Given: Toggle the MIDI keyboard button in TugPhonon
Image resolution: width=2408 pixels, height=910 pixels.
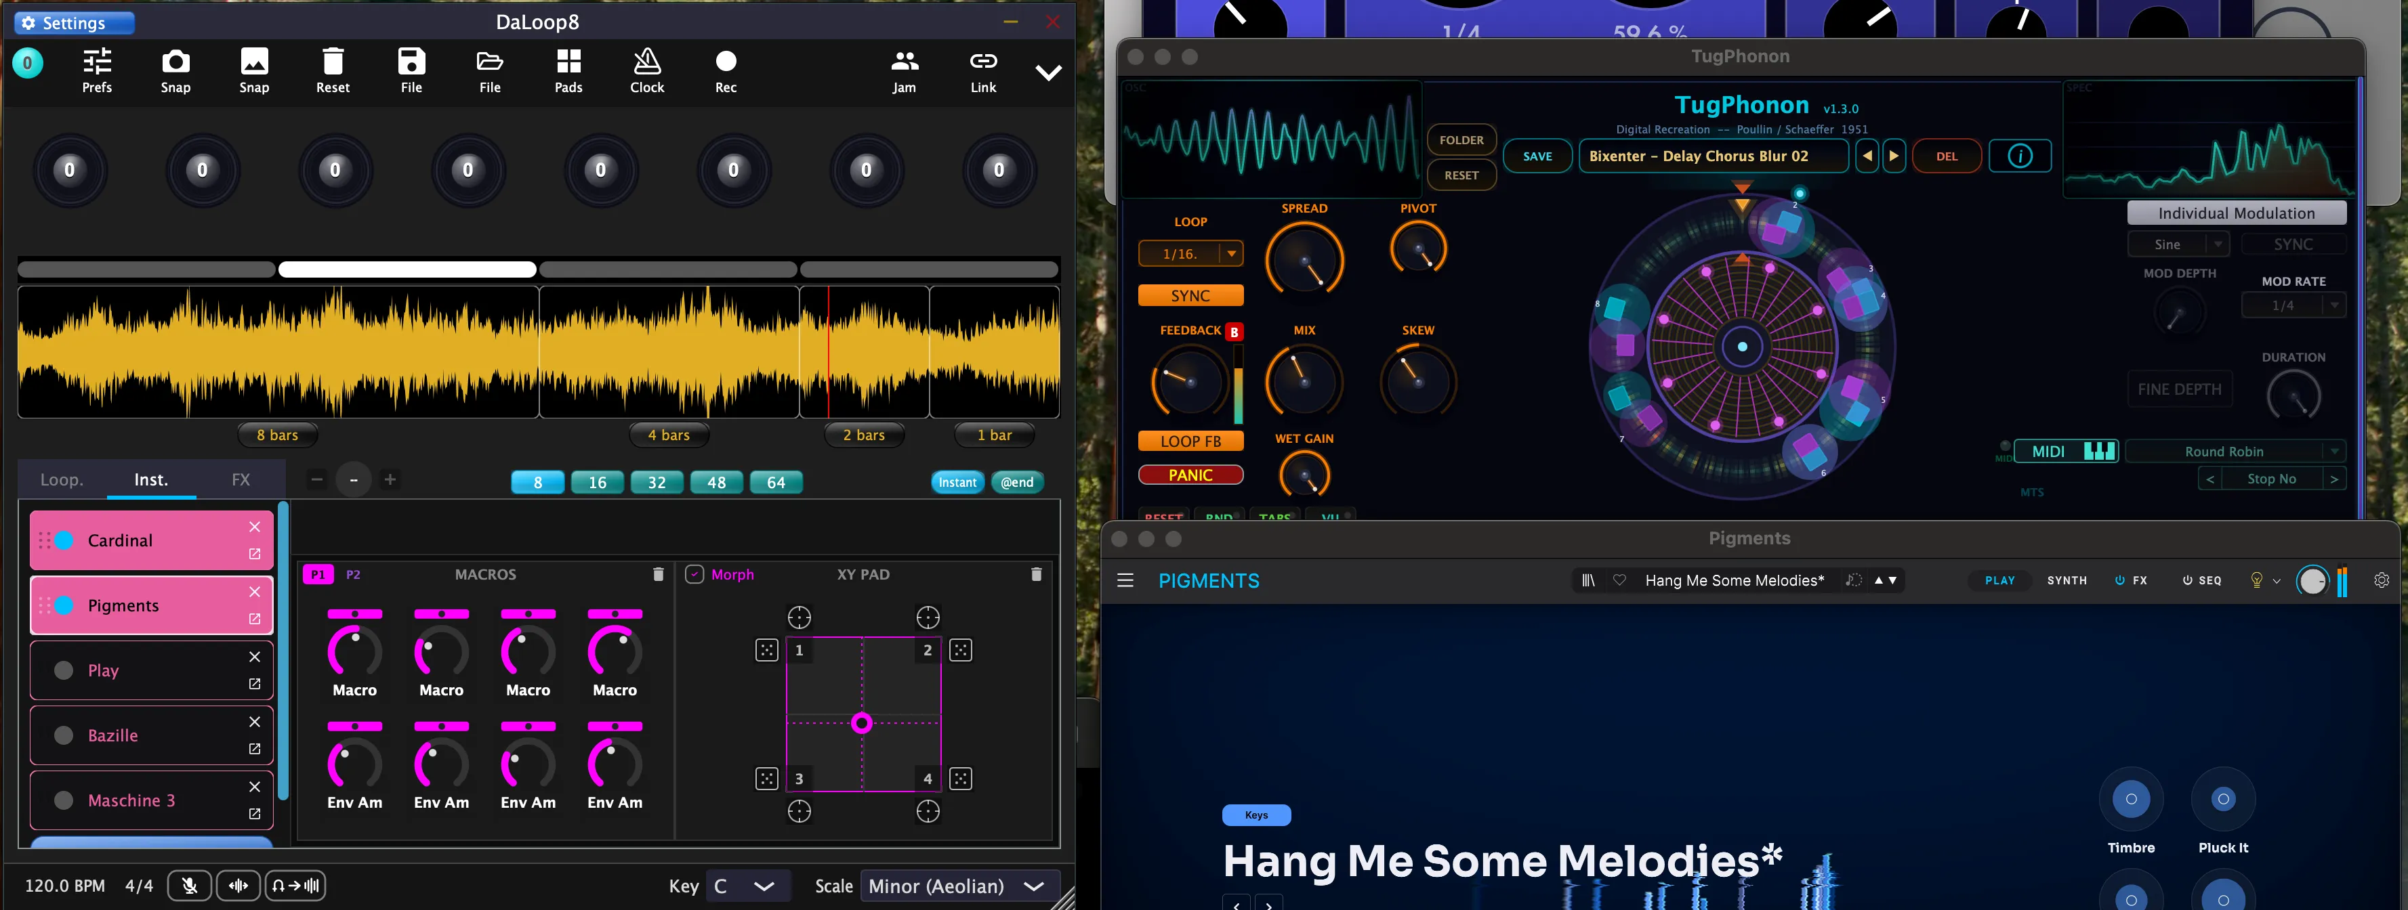Looking at the screenshot, I should (x=2066, y=451).
